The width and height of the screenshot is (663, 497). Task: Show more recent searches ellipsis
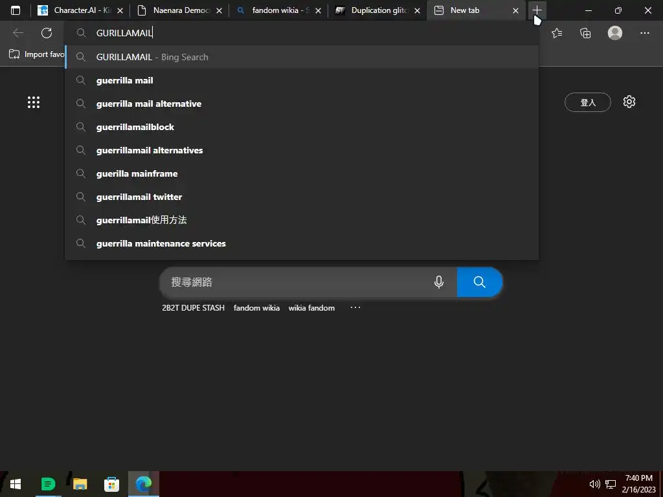[355, 307]
